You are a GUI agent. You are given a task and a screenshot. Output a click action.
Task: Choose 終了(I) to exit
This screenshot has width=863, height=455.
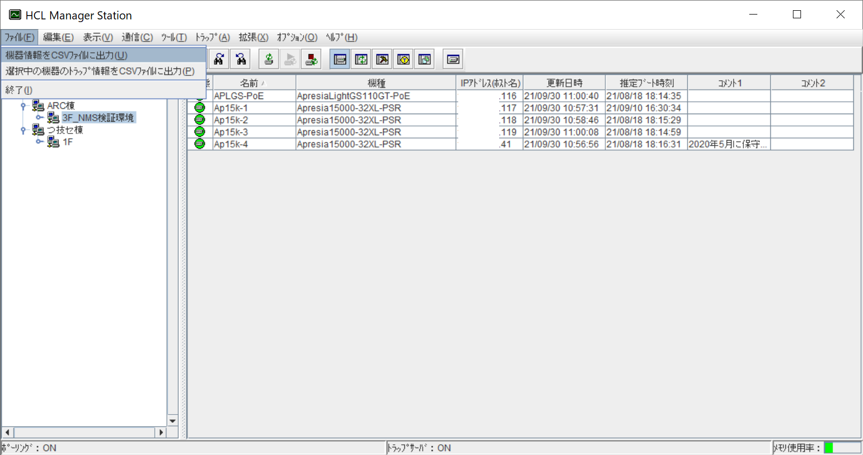click(103, 90)
